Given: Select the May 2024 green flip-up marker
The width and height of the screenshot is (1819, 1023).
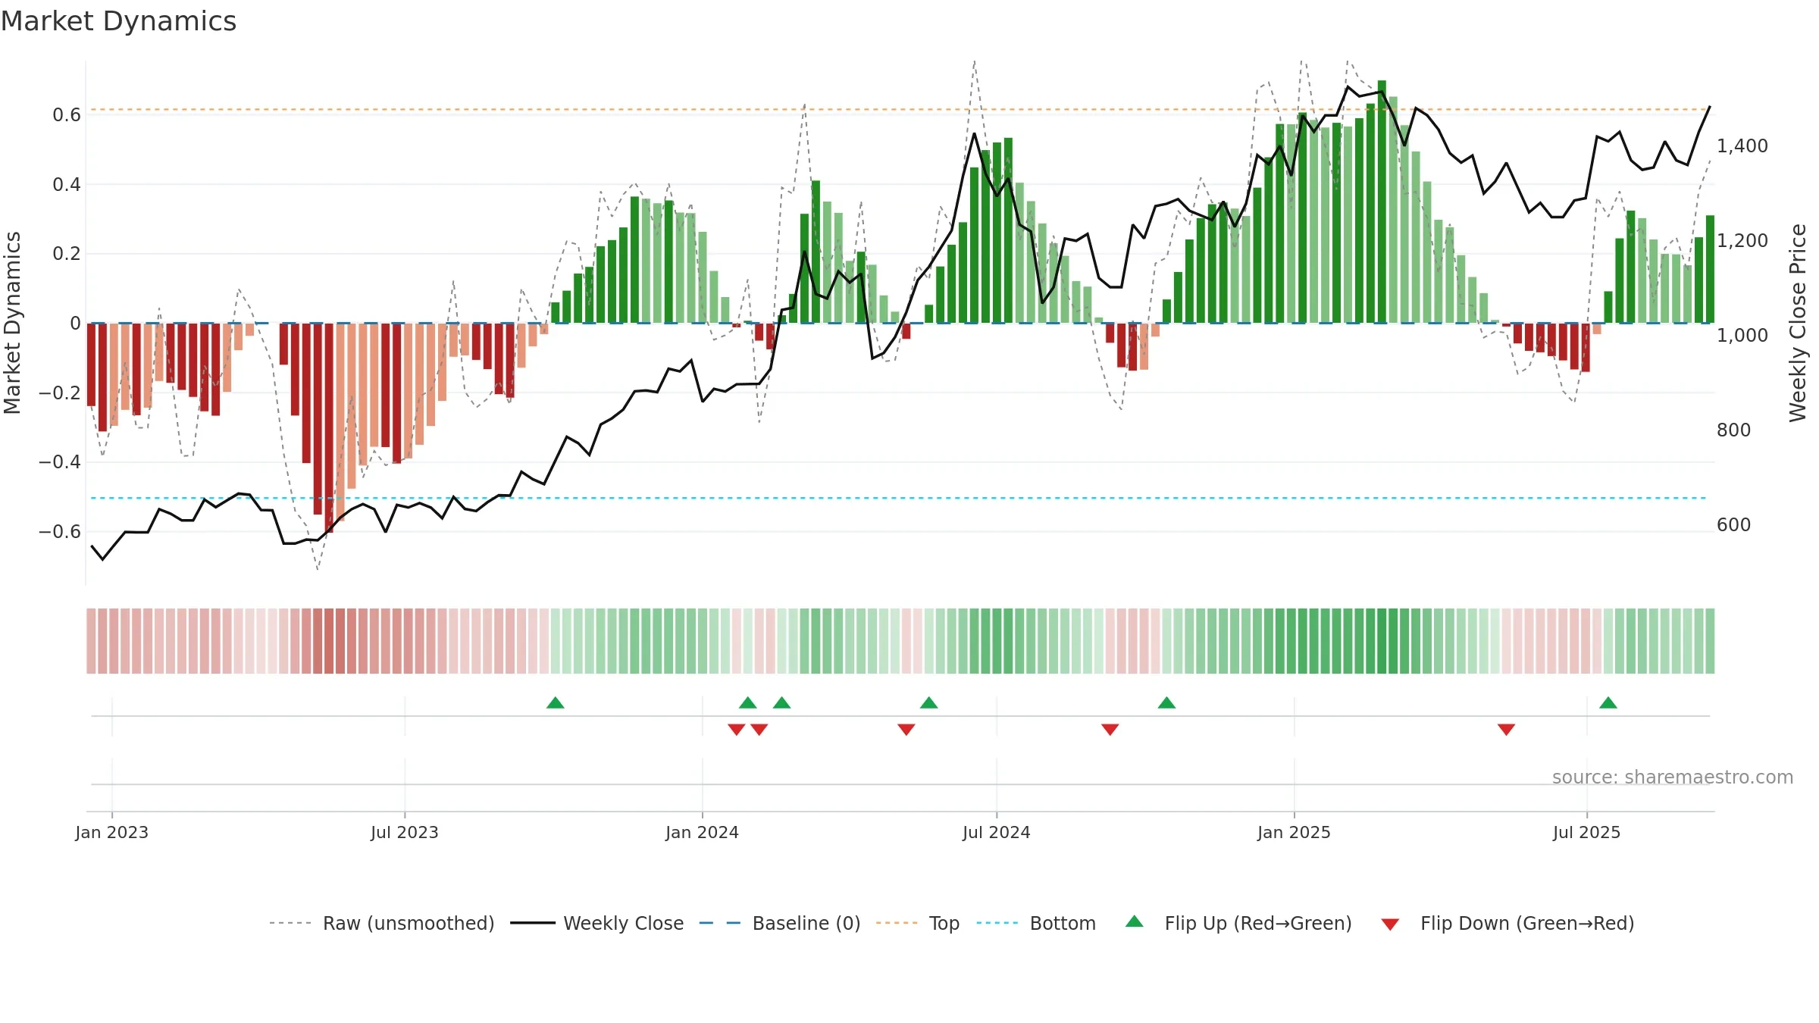Looking at the screenshot, I should click(929, 702).
